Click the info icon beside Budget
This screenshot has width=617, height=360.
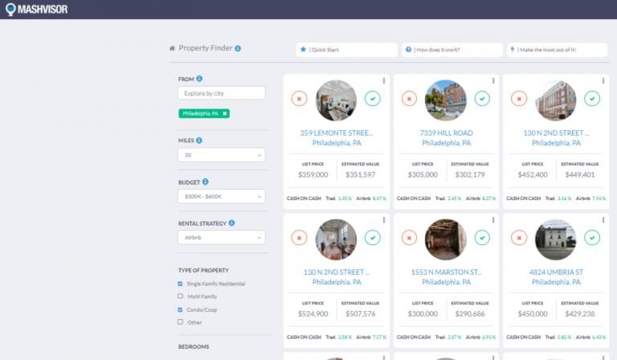tap(206, 182)
